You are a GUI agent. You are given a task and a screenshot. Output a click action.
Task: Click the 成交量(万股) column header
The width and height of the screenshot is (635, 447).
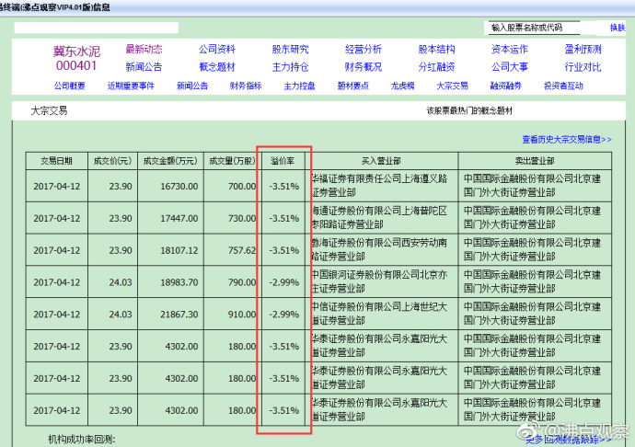[x=233, y=161]
